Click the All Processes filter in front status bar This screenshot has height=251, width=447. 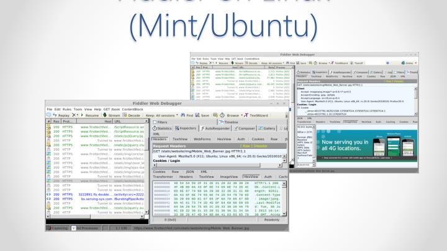tap(85, 228)
